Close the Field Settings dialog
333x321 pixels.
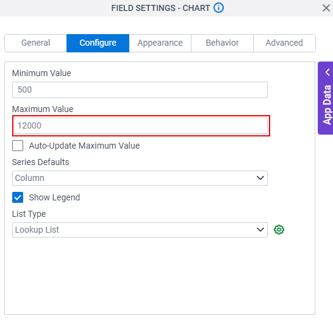(326, 8)
